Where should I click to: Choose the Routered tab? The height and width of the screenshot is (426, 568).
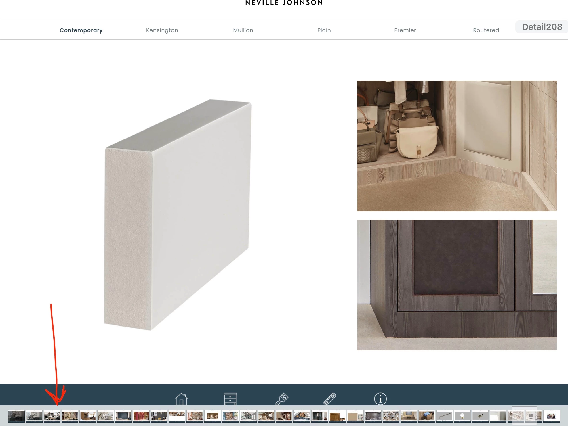486,30
